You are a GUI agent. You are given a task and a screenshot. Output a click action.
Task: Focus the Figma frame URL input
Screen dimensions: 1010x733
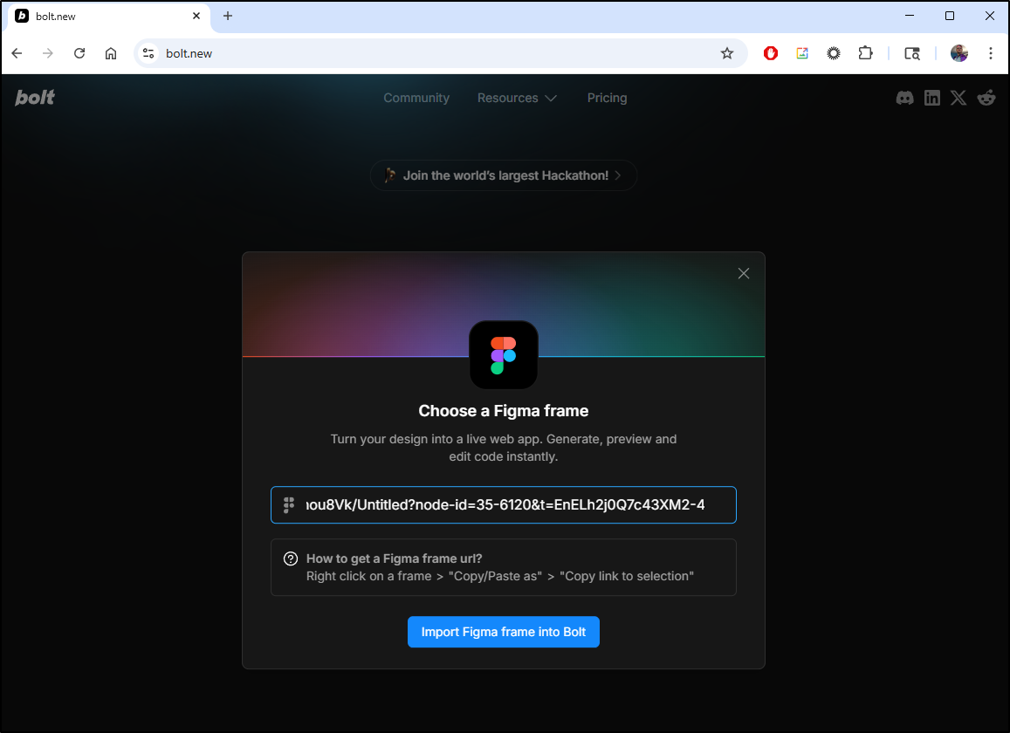point(504,505)
